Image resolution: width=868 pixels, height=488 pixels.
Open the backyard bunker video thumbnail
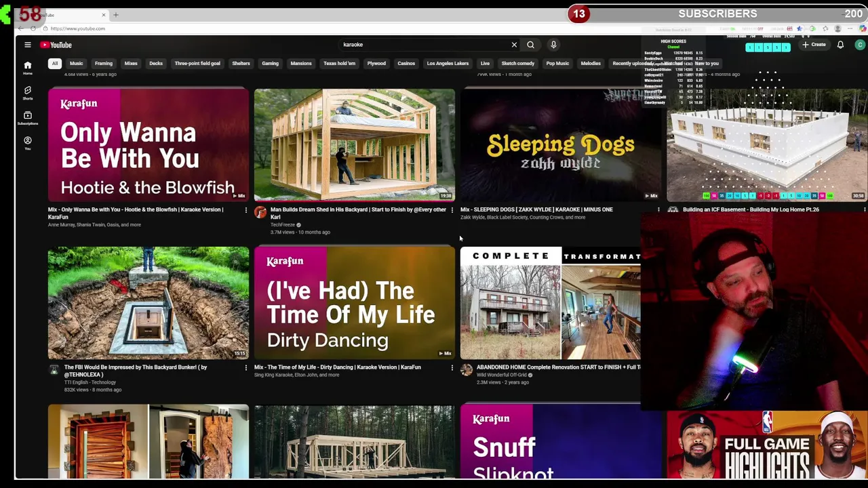[149, 302]
